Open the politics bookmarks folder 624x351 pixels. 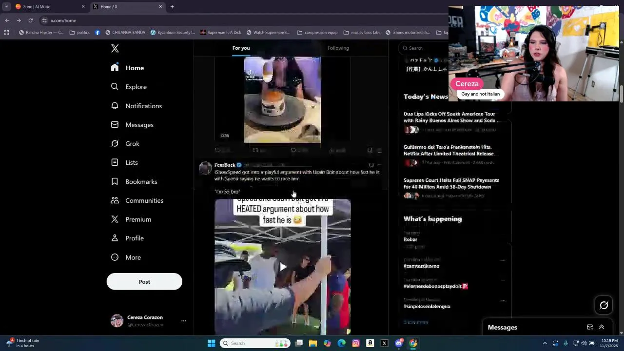pyautogui.click(x=79, y=33)
